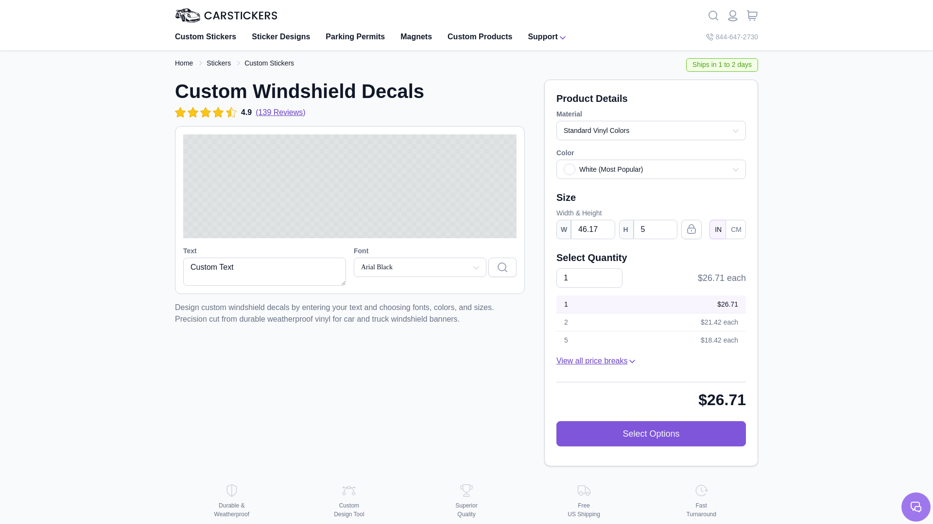Click the Select Options button
Image resolution: width=933 pixels, height=524 pixels.
pos(651,434)
